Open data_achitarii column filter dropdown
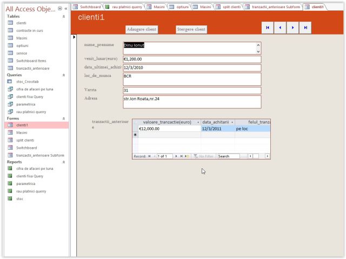The width and height of the screenshot is (346, 259). click(x=232, y=122)
